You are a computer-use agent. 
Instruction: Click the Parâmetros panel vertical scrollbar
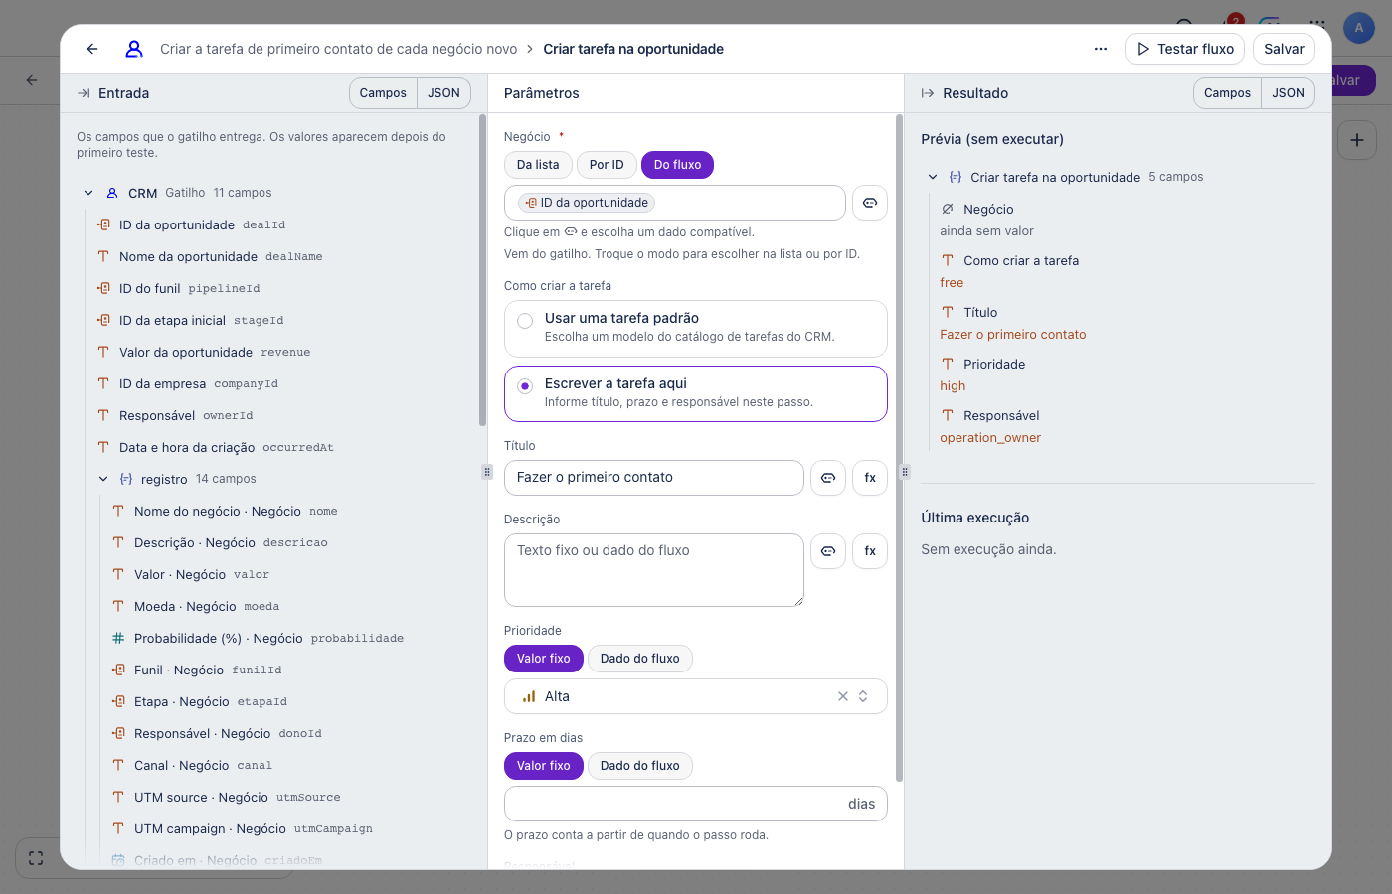pyautogui.click(x=900, y=447)
